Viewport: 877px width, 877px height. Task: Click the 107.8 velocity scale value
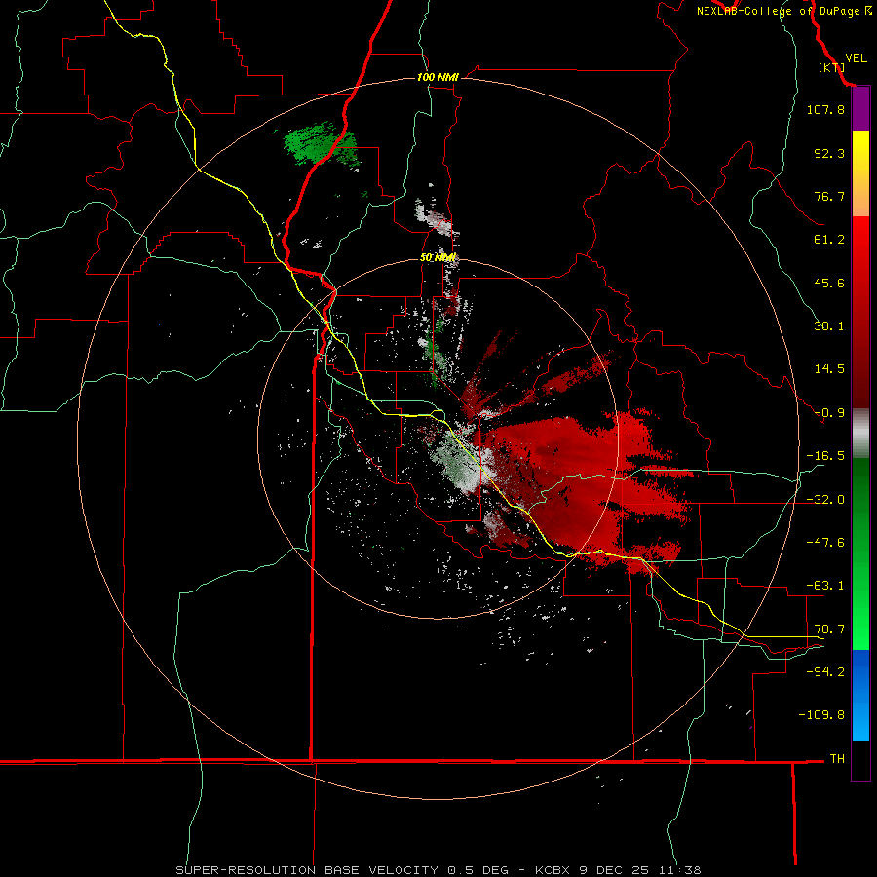coord(825,109)
